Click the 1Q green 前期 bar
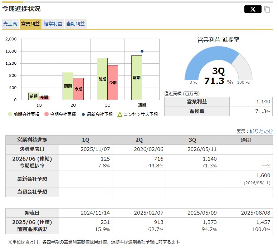278x250 pixels. click(34, 96)
